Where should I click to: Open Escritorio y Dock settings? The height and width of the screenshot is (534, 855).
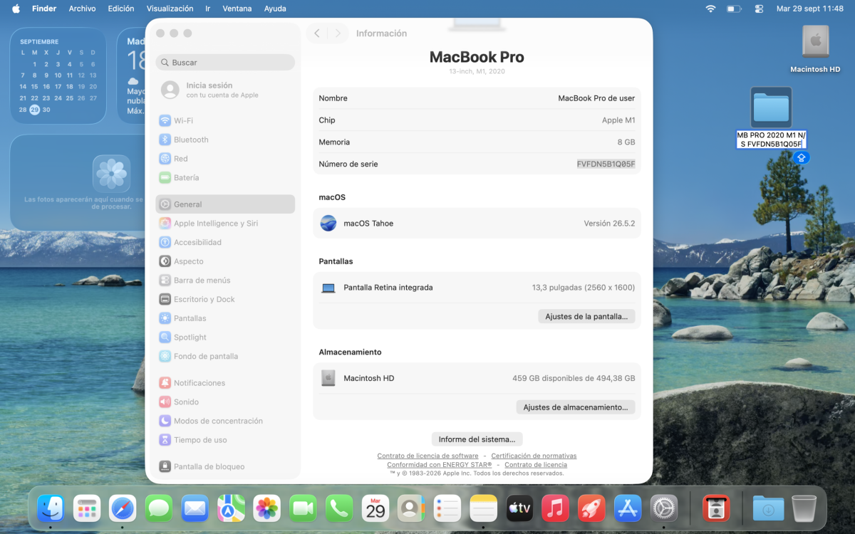pyautogui.click(x=225, y=300)
